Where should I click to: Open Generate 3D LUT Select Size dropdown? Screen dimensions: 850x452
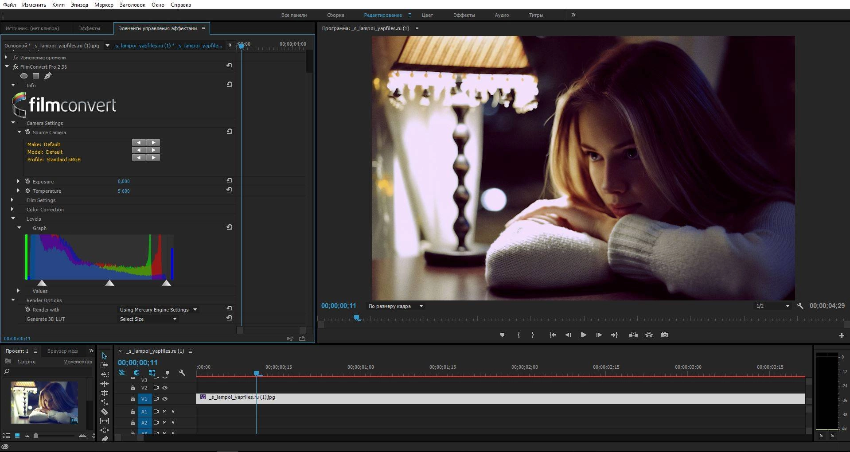click(148, 319)
